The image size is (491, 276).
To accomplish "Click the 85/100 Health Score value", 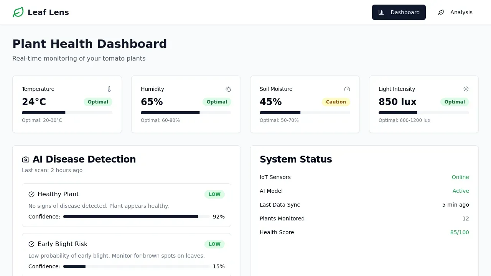I will tap(460, 232).
